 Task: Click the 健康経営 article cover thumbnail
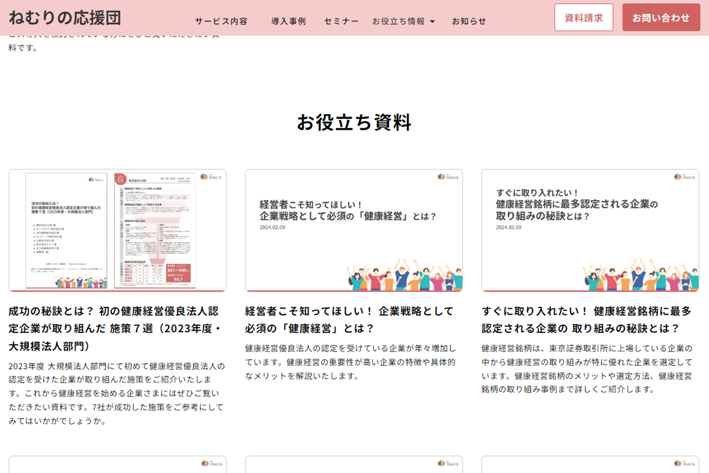pos(354,230)
